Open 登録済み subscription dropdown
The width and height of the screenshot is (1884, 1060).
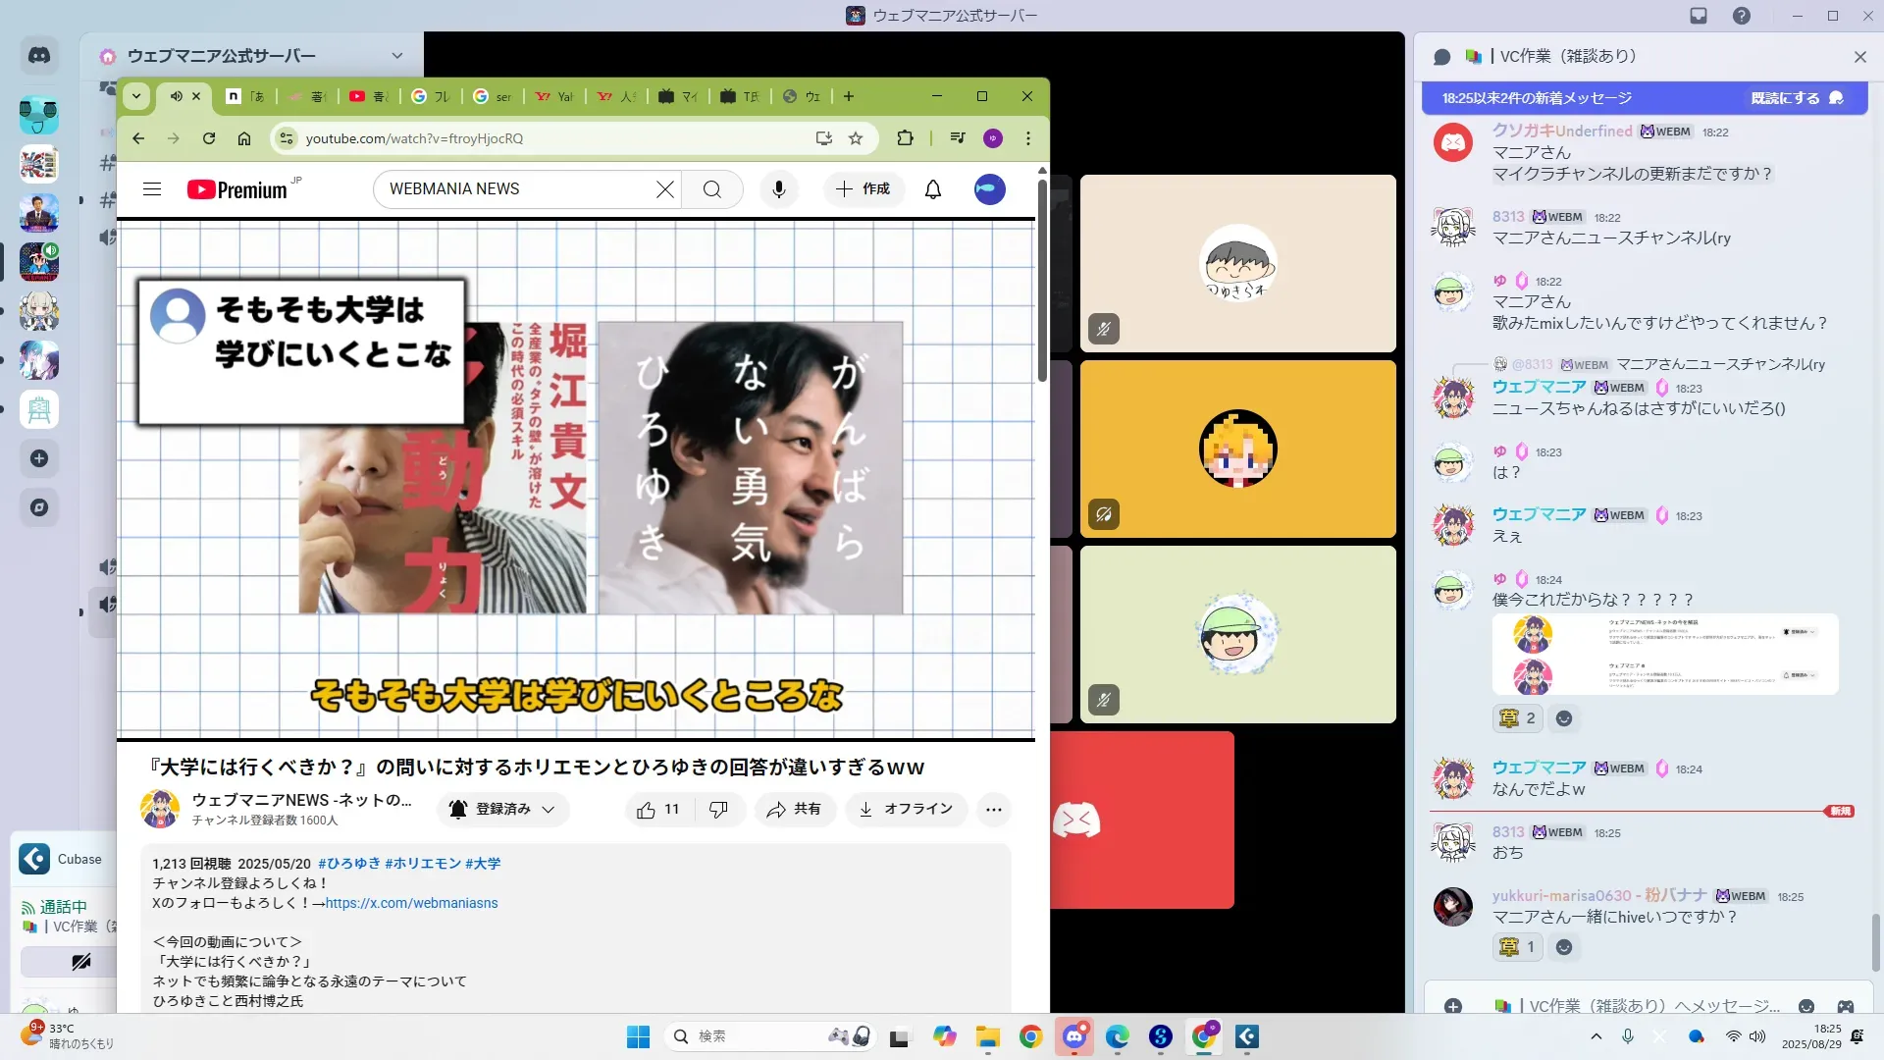(502, 810)
